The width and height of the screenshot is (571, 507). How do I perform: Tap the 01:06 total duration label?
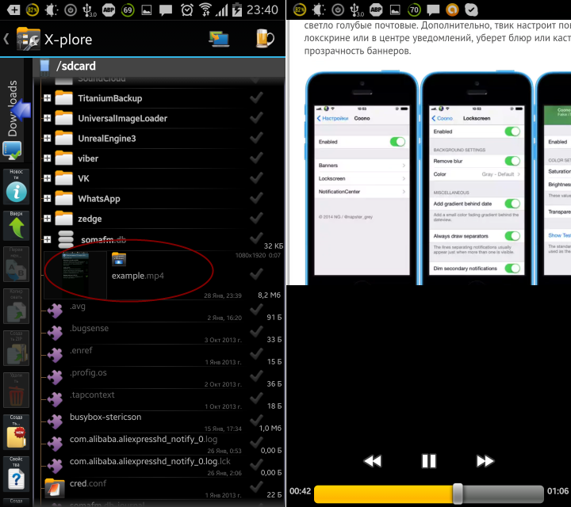558,491
